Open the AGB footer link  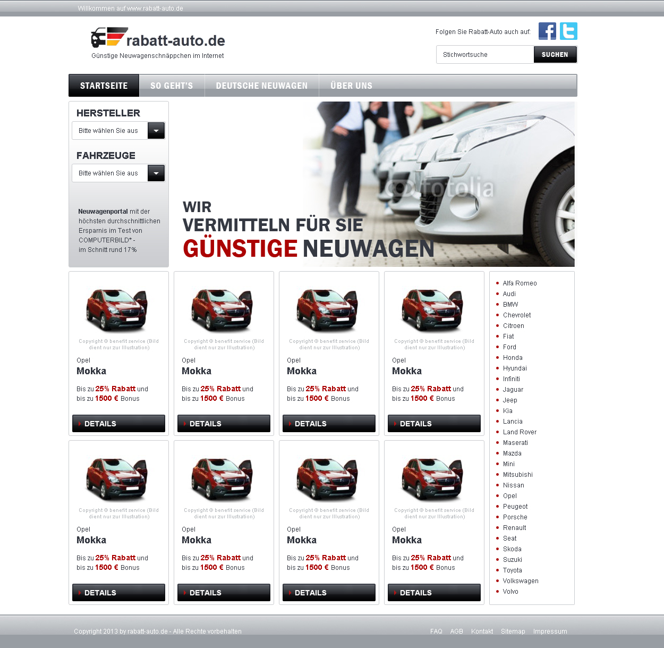coord(457,632)
